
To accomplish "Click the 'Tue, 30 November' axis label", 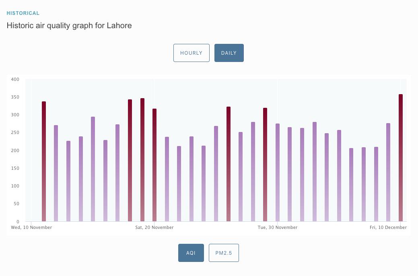I will [278, 227].
